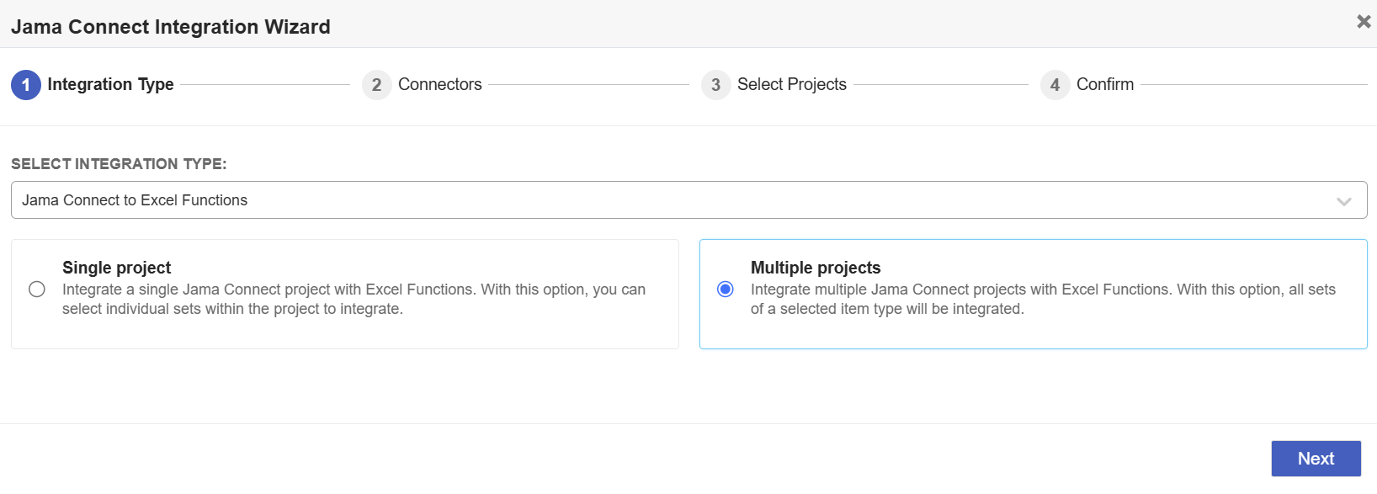Click the Multiple projects heading
This screenshot has height=494, width=1377.
[816, 268]
